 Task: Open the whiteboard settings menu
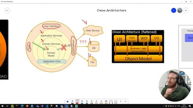(x=186, y=10)
